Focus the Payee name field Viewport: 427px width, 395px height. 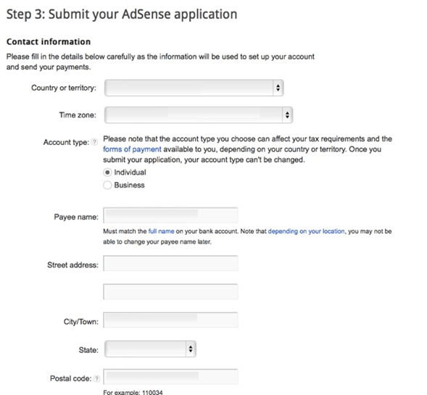point(170,215)
